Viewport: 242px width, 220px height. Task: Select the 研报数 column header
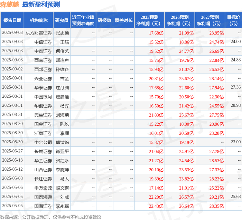click(105, 20)
